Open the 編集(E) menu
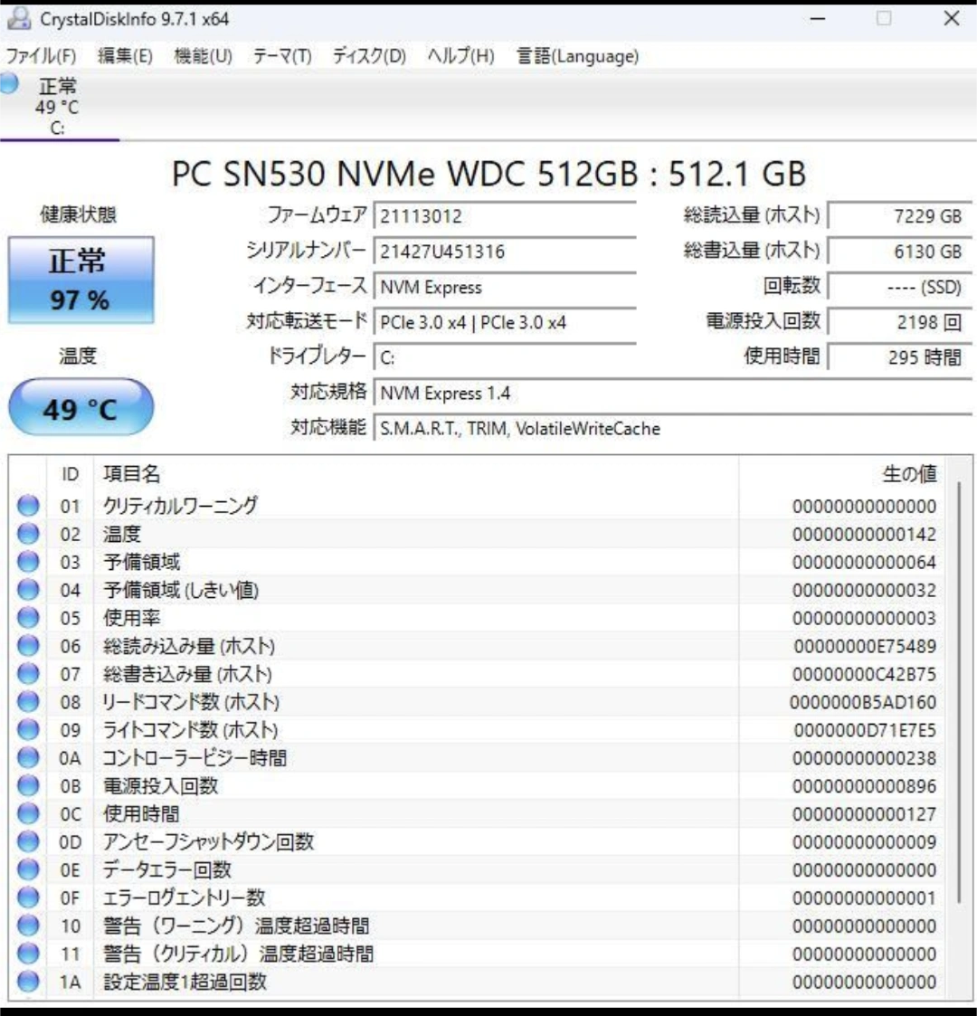The image size is (977, 1016). pos(125,56)
